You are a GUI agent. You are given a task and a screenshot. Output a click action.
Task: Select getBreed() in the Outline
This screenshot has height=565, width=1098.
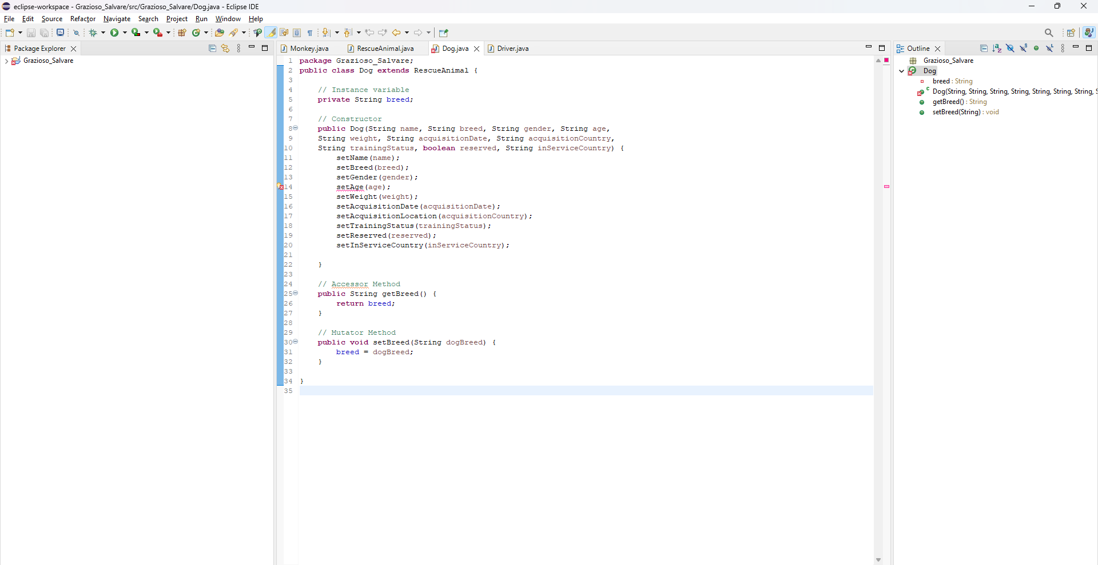(948, 102)
